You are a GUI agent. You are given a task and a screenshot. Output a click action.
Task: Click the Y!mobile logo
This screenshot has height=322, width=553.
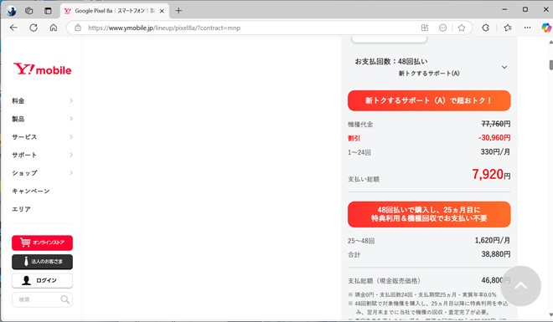[43, 69]
